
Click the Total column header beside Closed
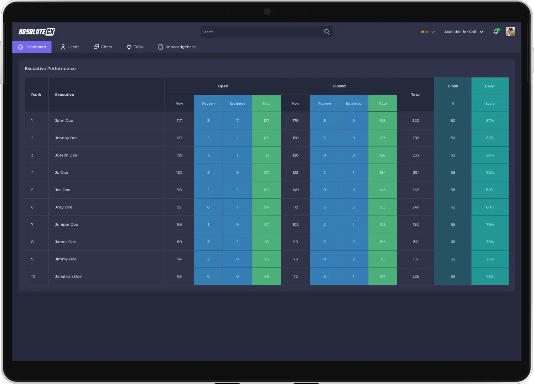(416, 95)
